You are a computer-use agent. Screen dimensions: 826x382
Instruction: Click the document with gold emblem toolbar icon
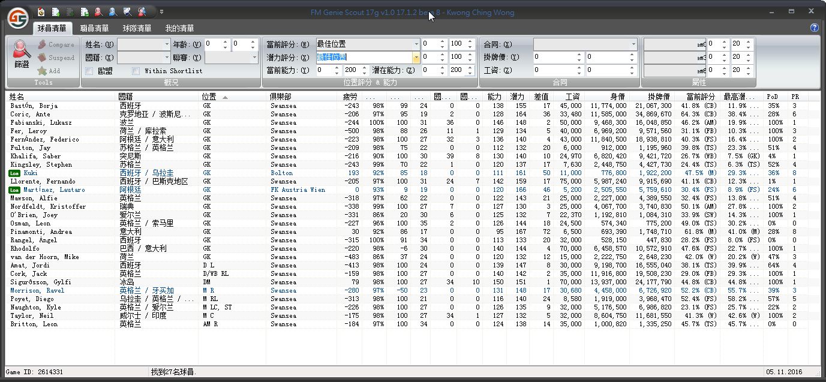pos(41,11)
